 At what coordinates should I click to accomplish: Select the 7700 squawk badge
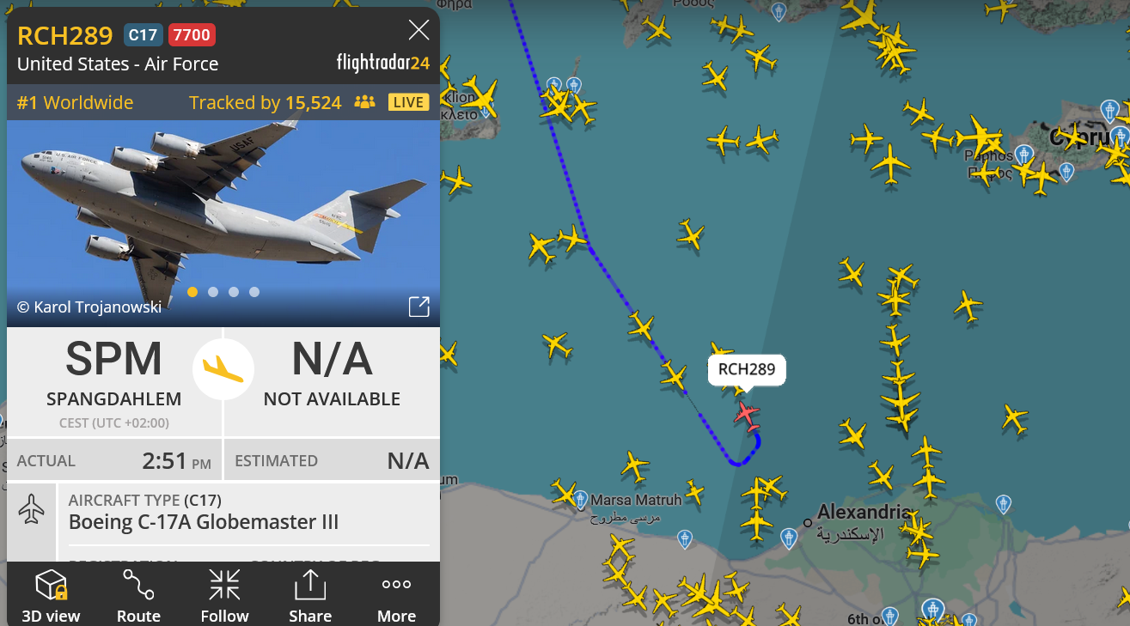pos(192,35)
